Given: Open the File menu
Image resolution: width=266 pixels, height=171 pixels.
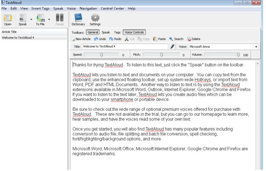Looking at the screenshot, I should click(4, 8).
